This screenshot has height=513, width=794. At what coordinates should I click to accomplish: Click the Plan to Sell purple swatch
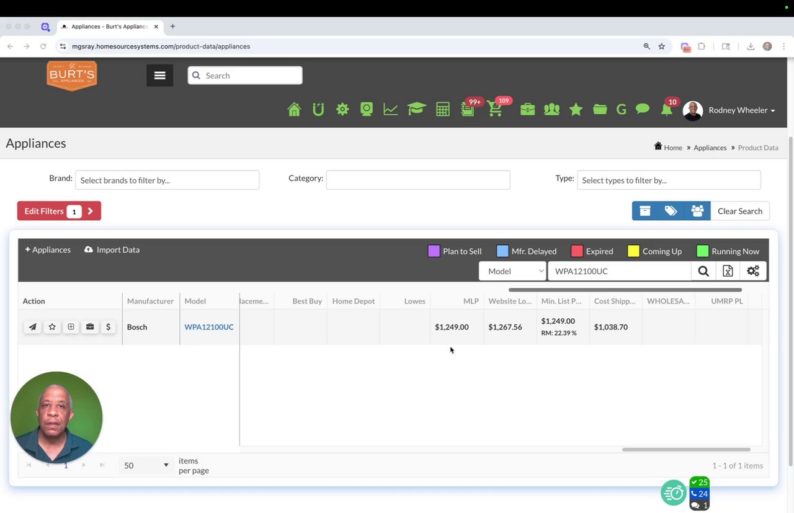pos(434,251)
